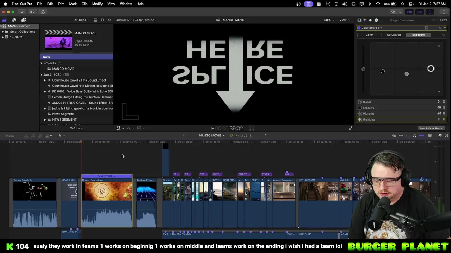Viewport: 451px width, 253px height.
Task: Toggle the Timeline panel visibility button
Action: click(419, 12)
